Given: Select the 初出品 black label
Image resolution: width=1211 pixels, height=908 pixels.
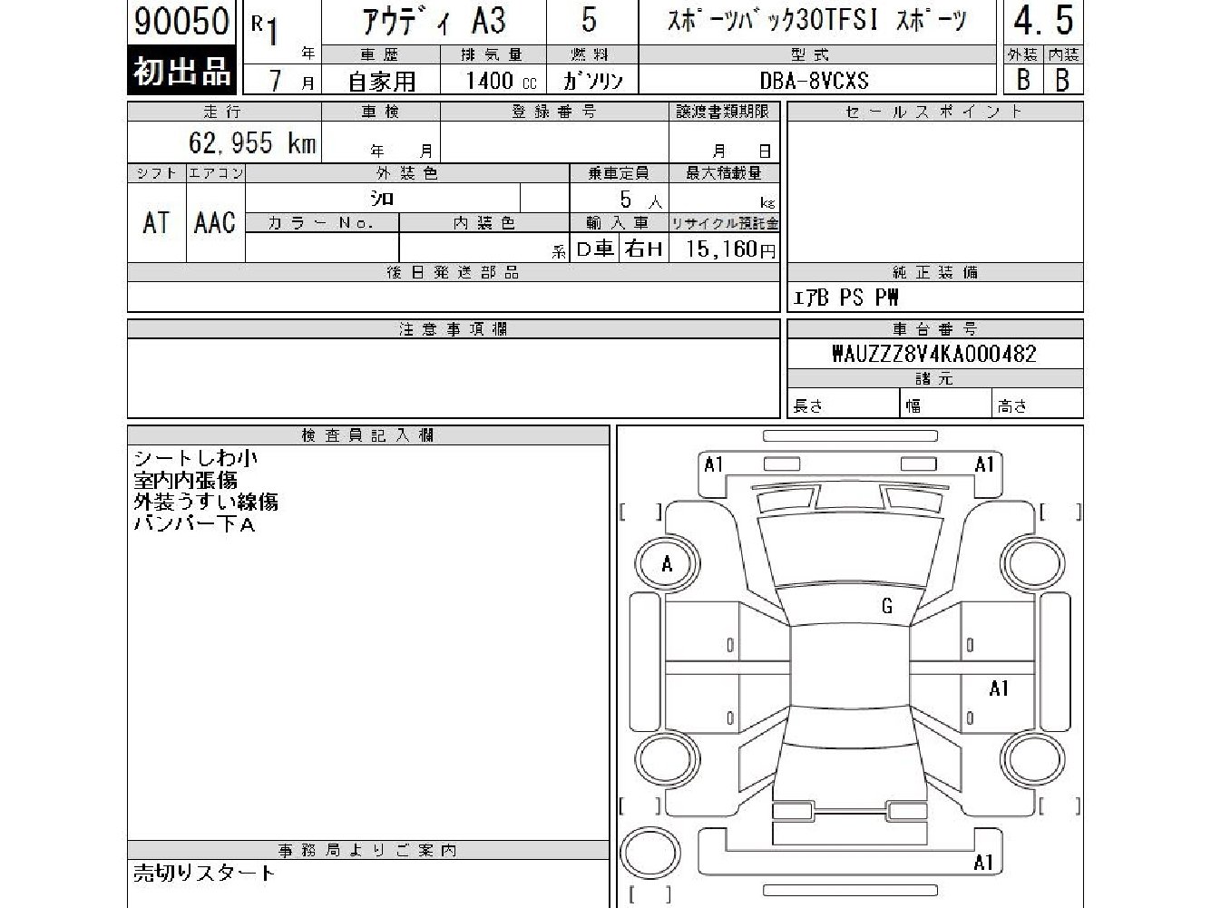Looking at the screenshot, I should point(183,70).
